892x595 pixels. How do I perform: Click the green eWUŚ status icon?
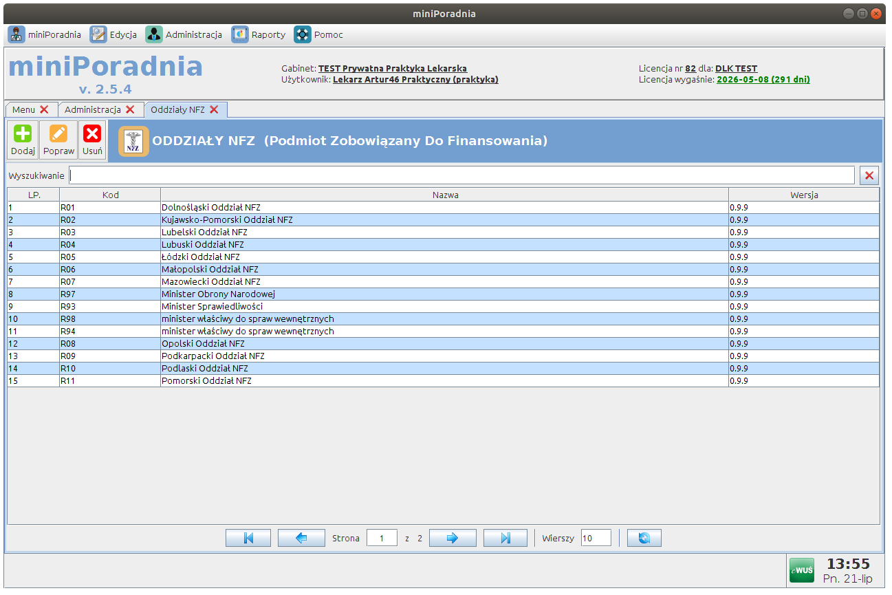[801, 570]
